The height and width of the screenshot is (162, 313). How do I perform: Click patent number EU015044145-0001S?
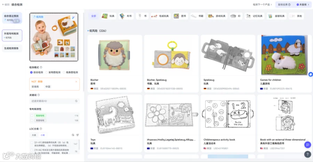[111, 148]
